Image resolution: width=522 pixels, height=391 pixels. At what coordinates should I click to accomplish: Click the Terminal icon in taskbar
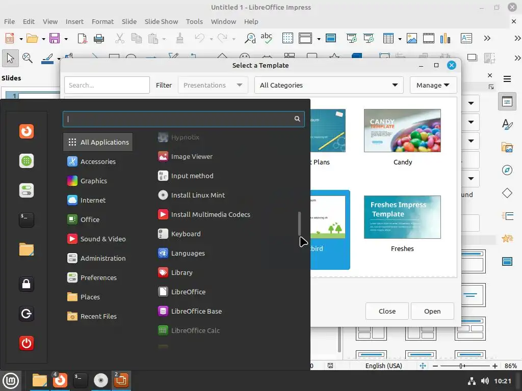(x=80, y=380)
